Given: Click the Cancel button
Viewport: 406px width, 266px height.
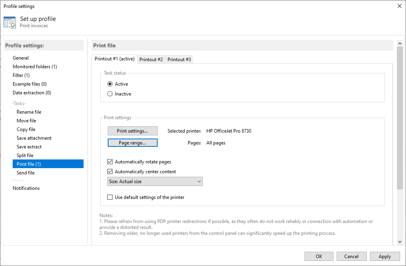Looking at the screenshot, I should click(x=351, y=257).
